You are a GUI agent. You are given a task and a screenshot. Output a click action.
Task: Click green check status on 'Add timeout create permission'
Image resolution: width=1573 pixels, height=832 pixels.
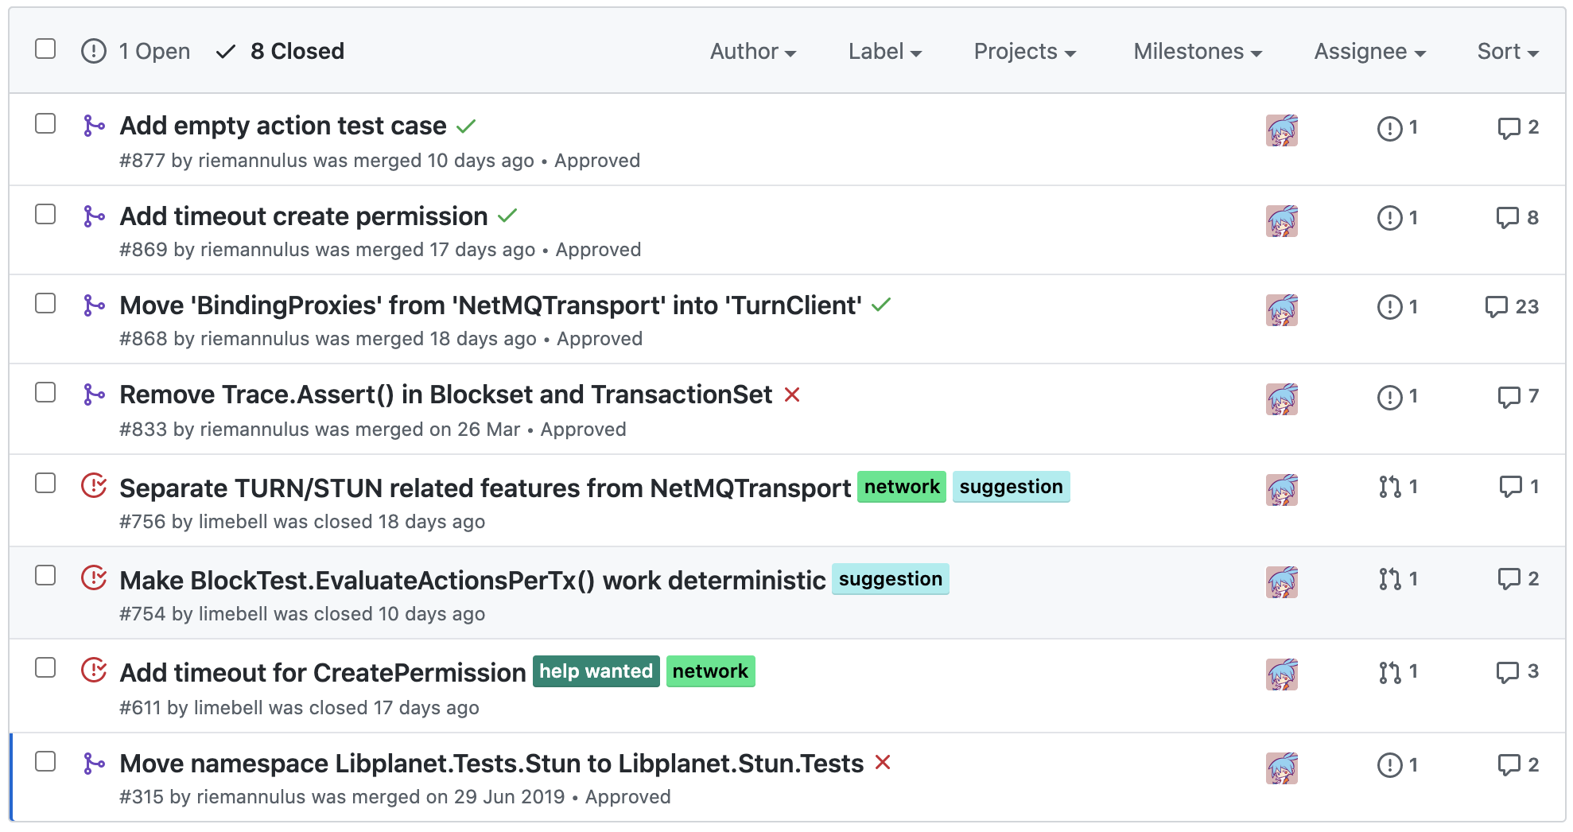pyautogui.click(x=507, y=216)
